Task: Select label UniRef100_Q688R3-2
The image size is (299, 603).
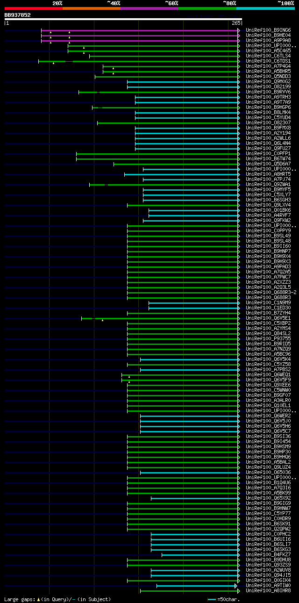Action: [271, 293]
